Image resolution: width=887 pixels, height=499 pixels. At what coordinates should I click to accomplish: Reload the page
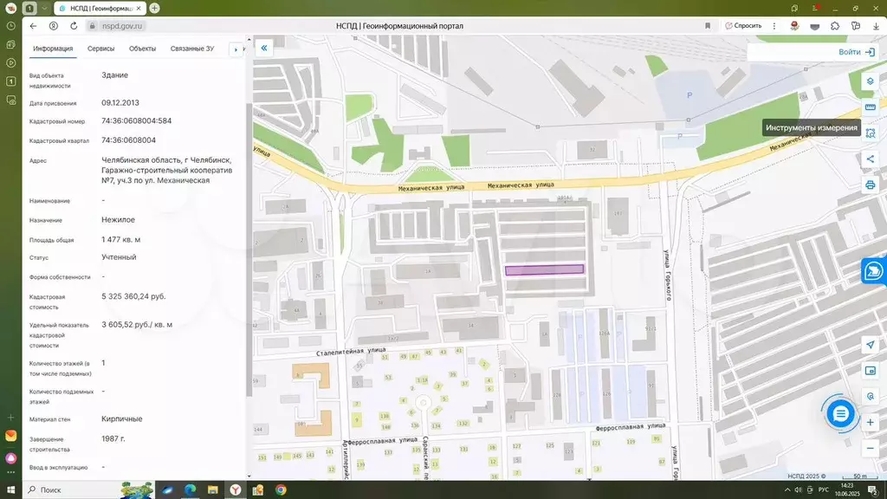click(74, 26)
